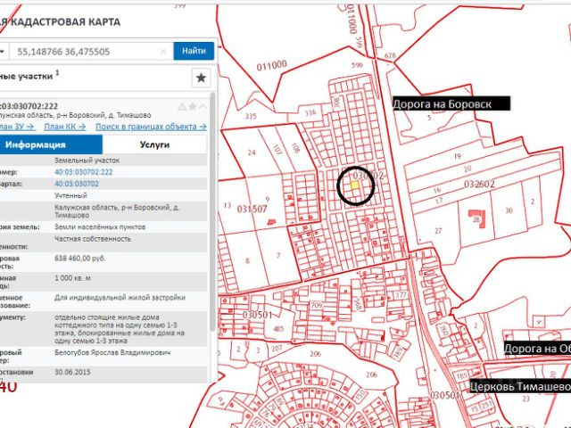Select map parcel labeled 24
Screen dimensions: 571x428
click(252, 152)
